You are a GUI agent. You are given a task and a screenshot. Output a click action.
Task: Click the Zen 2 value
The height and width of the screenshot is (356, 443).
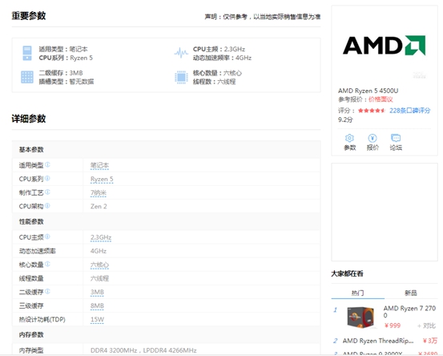tap(99, 206)
